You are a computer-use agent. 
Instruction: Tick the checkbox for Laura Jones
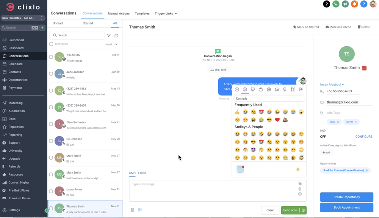[51, 191]
